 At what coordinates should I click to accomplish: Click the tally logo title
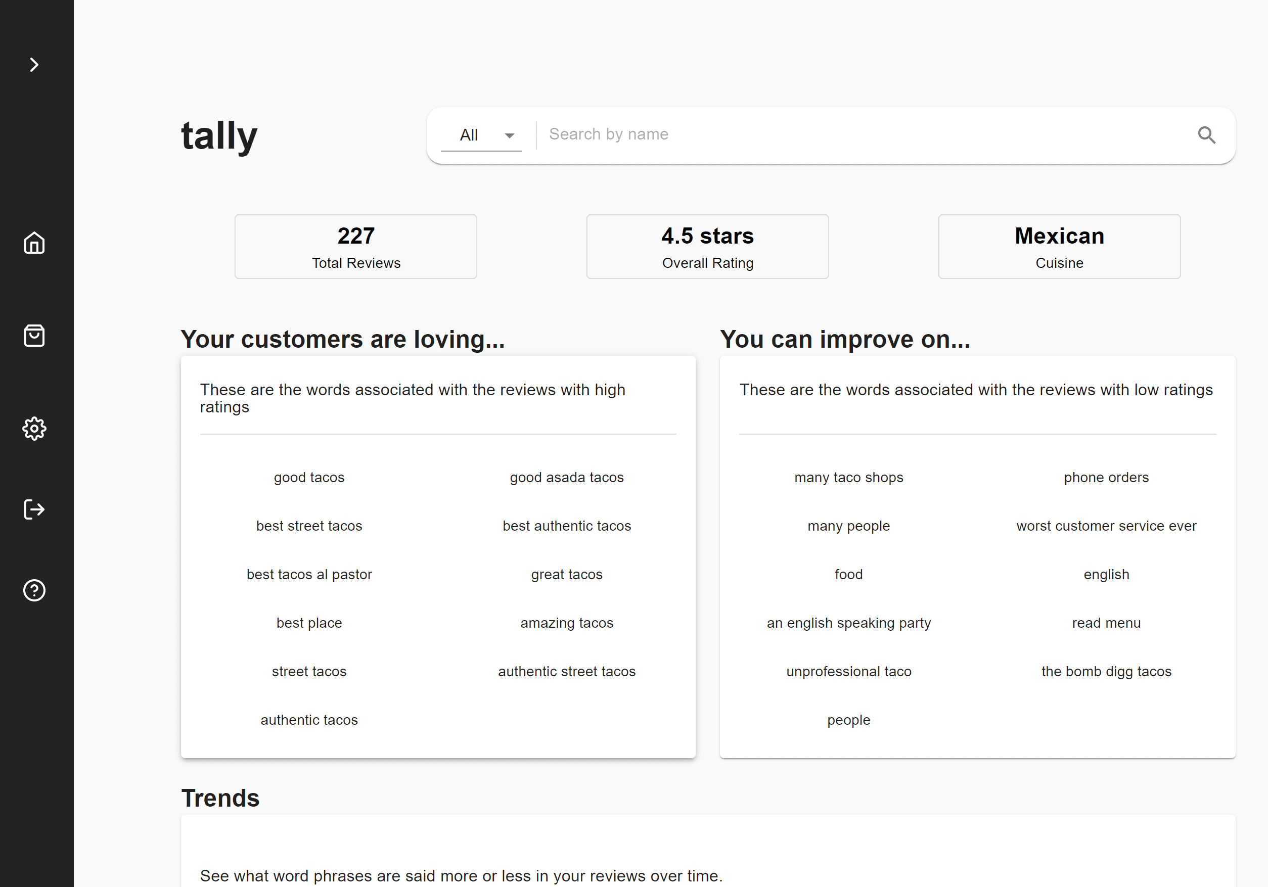[x=219, y=135]
